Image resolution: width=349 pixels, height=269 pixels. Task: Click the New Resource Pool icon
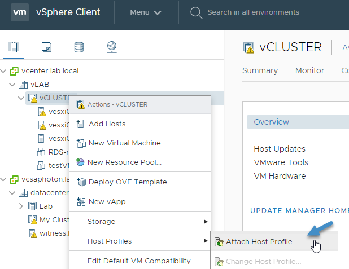[80, 162]
